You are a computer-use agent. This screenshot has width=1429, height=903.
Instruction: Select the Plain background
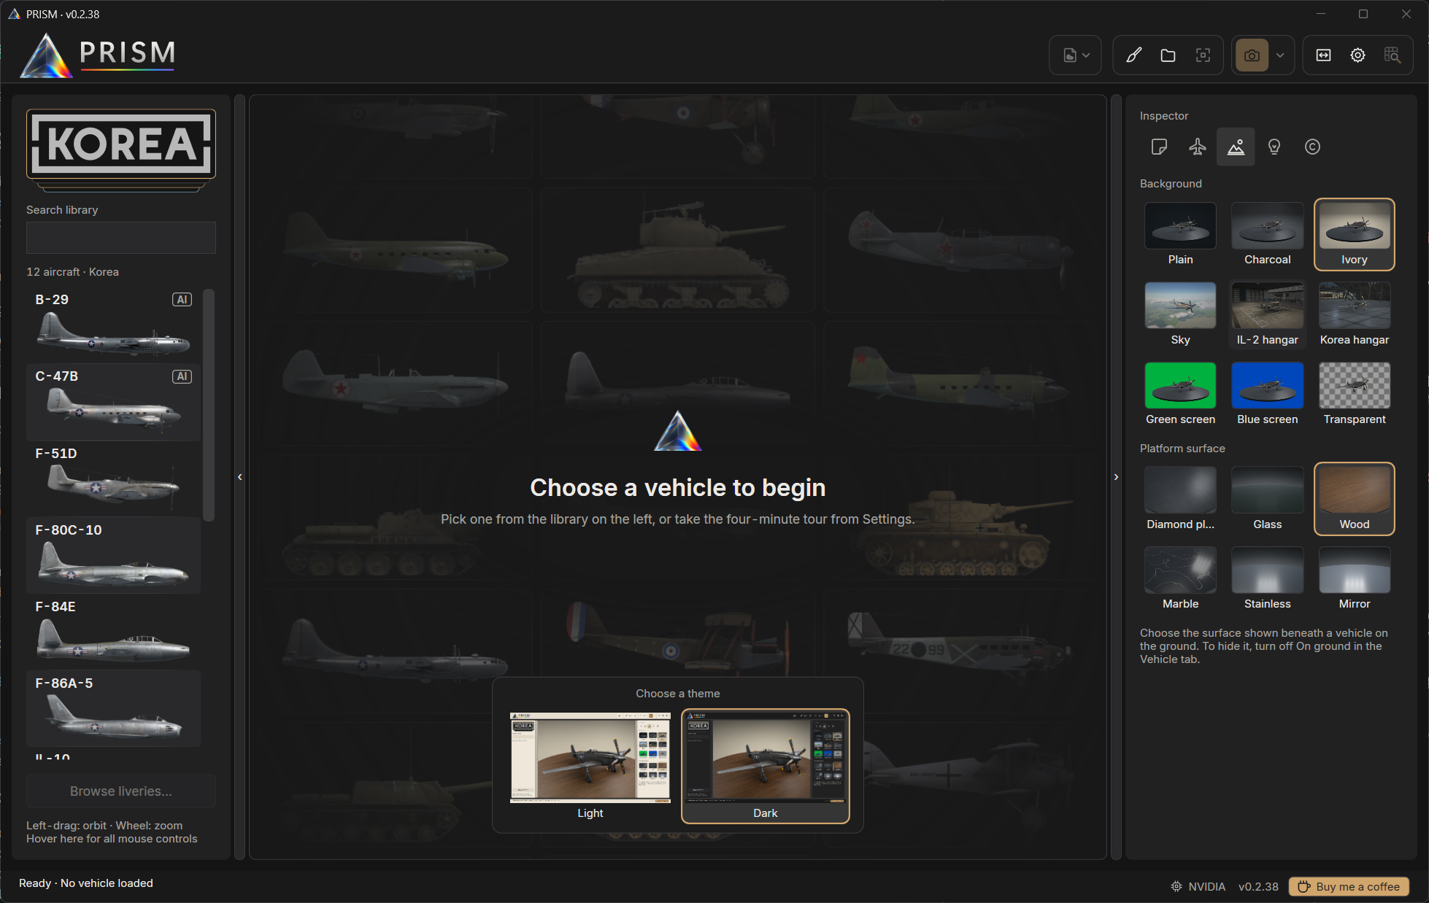1180,235
